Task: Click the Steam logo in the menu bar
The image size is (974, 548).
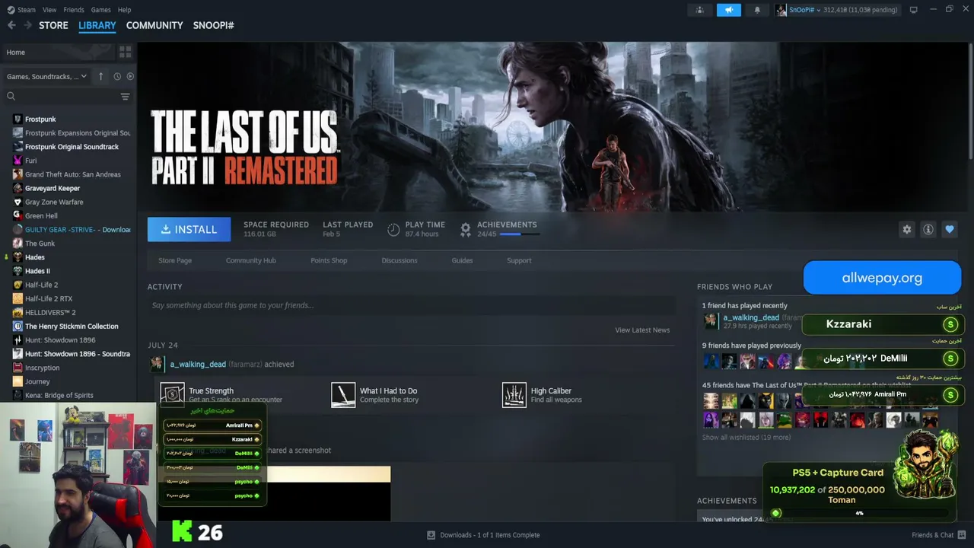Action: point(11,10)
